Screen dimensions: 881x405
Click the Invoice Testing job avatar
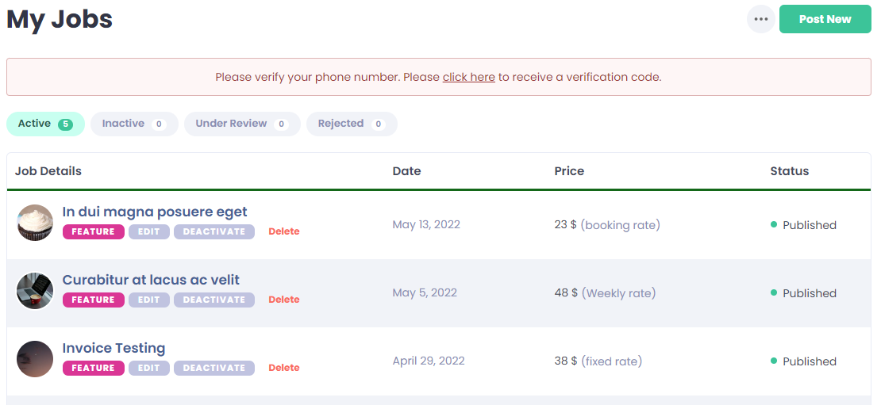(x=36, y=359)
